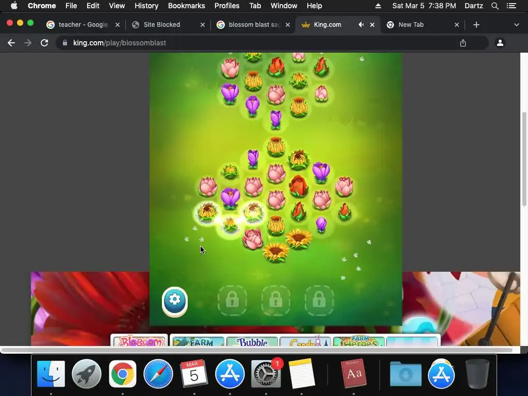Open Notes app in the Dock
Viewport: 528px width, 396px height.
(x=302, y=374)
